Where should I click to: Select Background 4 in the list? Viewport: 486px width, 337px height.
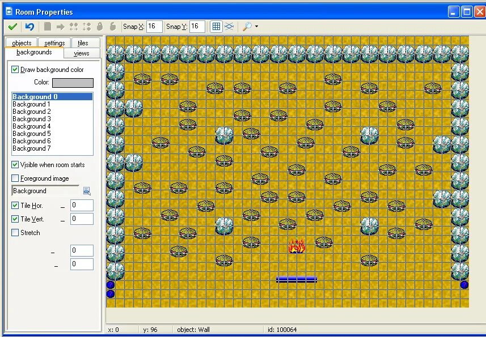(x=52, y=126)
